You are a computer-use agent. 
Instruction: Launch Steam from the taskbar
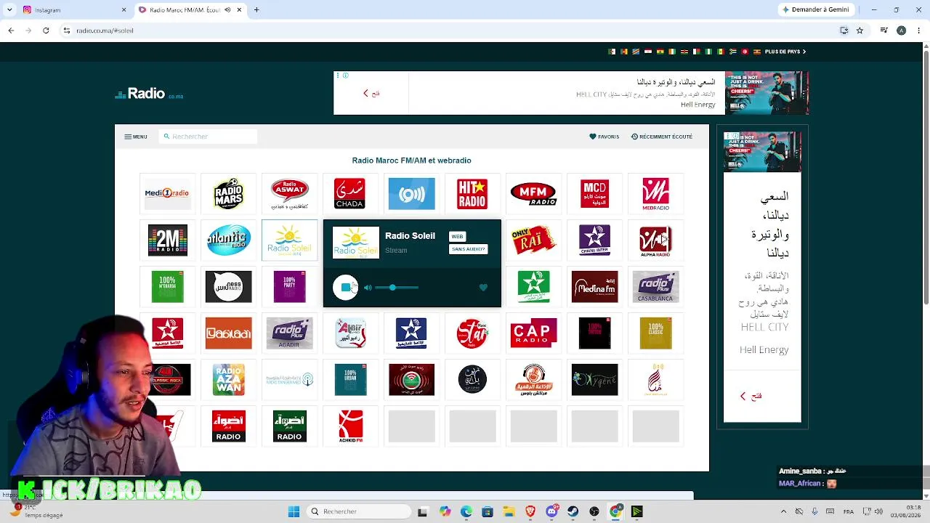point(573,511)
